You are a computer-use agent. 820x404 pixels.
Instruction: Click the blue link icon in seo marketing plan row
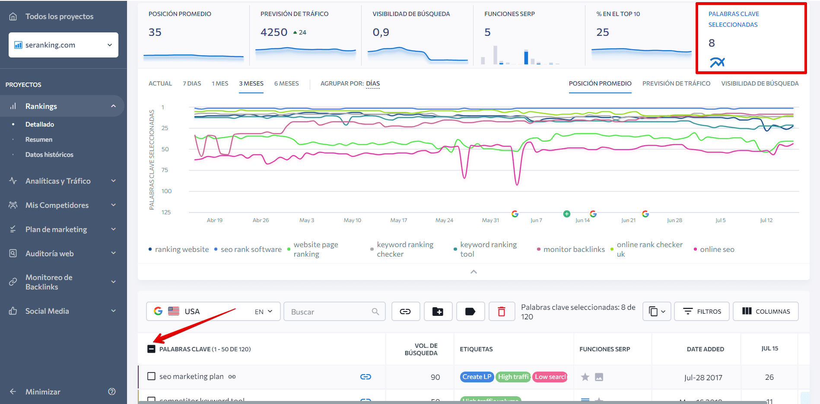click(x=366, y=377)
